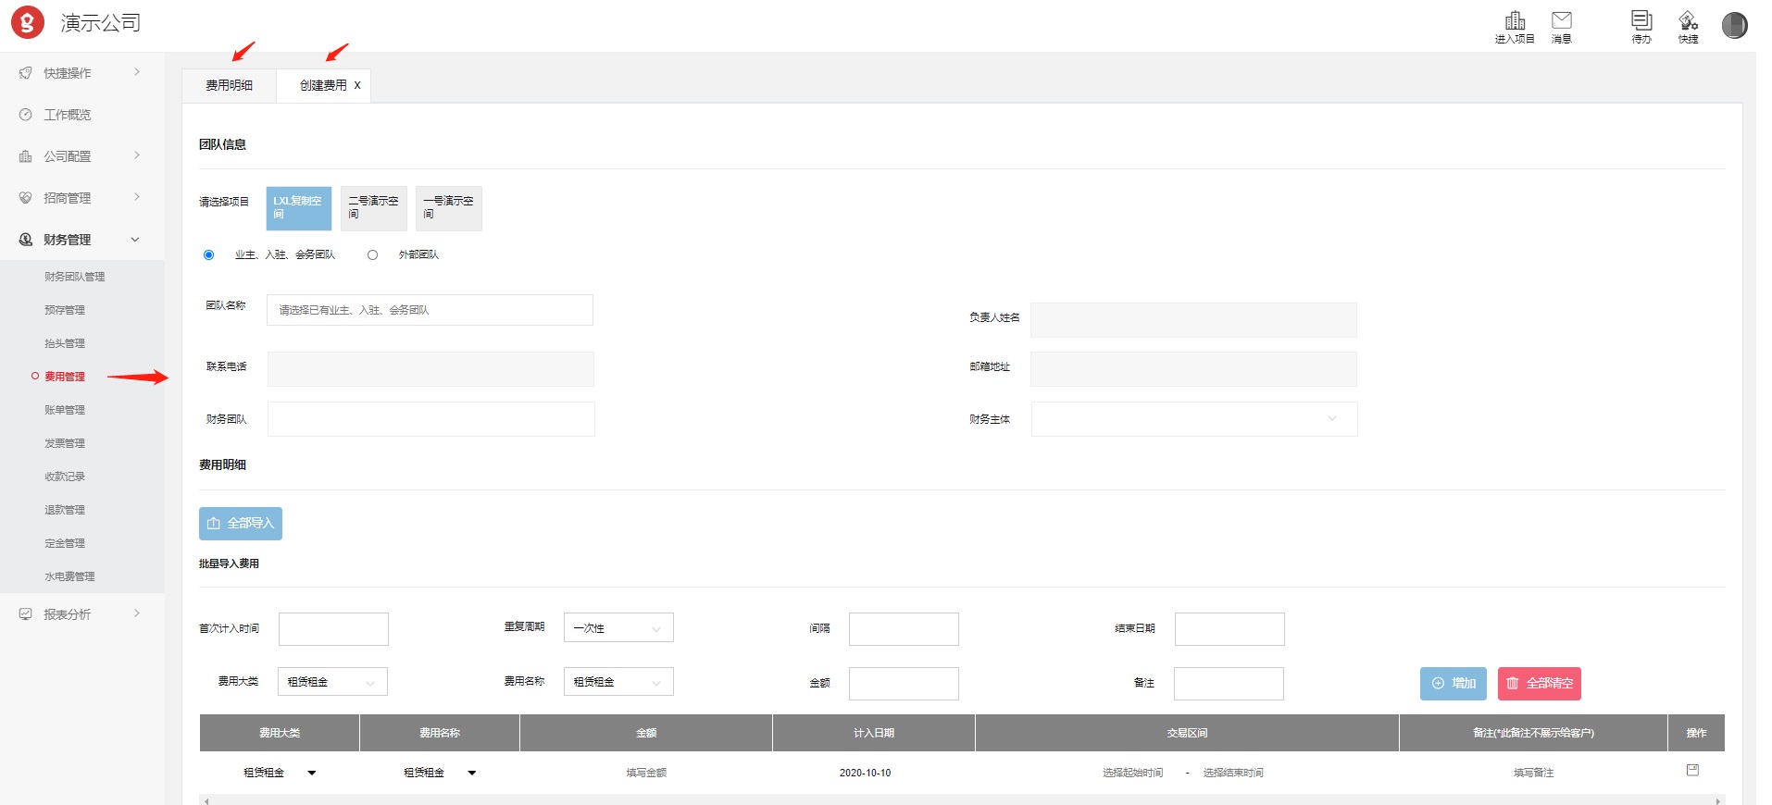Select the 外部团队 radio option
The height and width of the screenshot is (805, 1772).
(x=373, y=255)
